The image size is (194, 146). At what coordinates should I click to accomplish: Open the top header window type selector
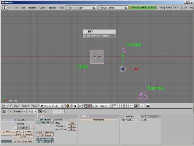click(x=5, y=8)
